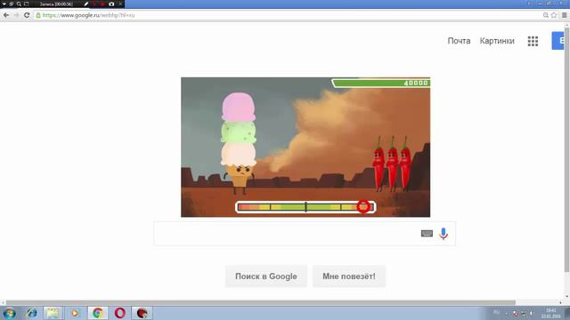Open the red recorder app on the taskbar
Viewport: 570px width, 320px height.
(142, 313)
